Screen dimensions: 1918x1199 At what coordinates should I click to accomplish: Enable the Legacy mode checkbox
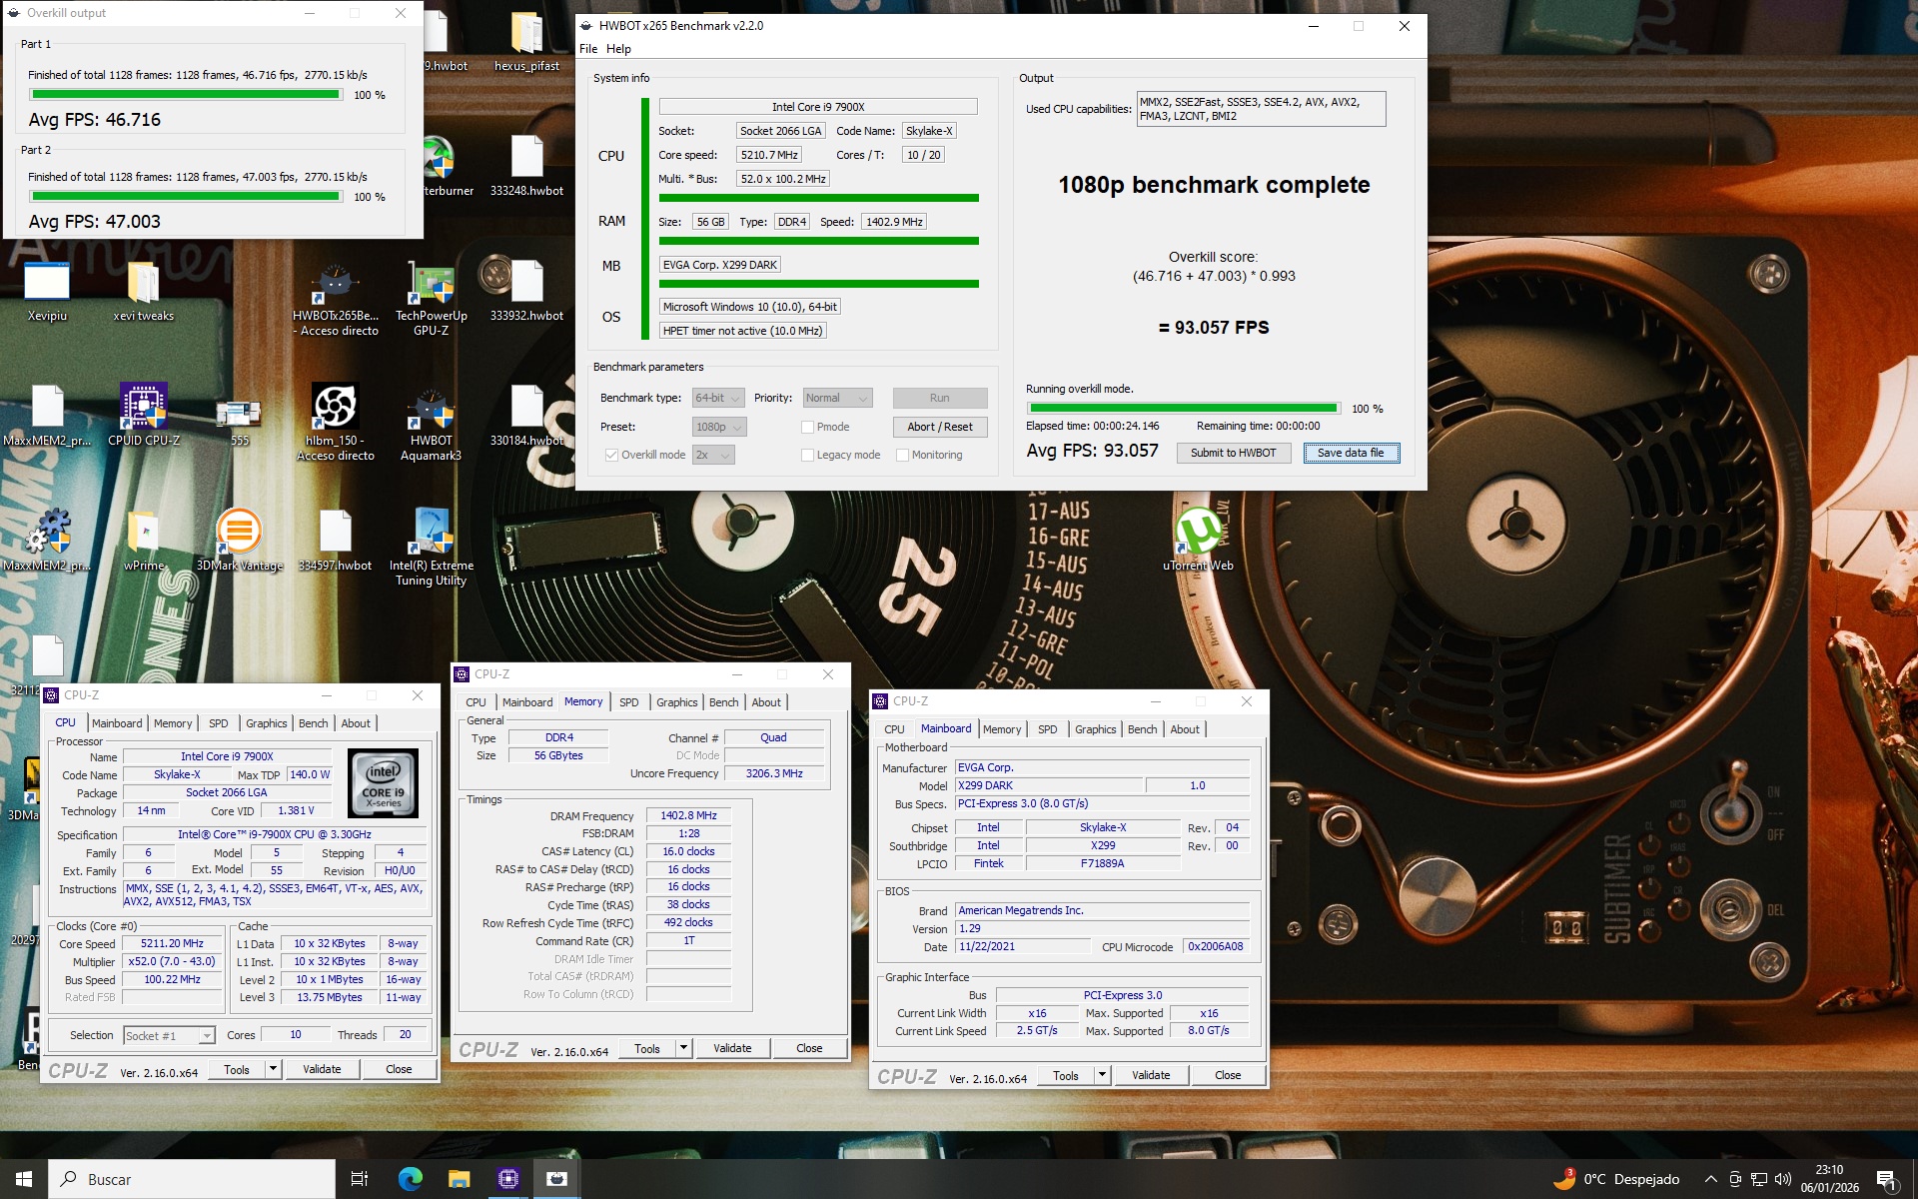click(807, 455)
